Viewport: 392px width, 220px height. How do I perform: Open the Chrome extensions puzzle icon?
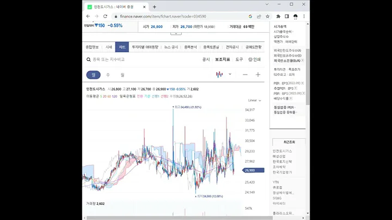pyautogui.click(x=278, y=16)
